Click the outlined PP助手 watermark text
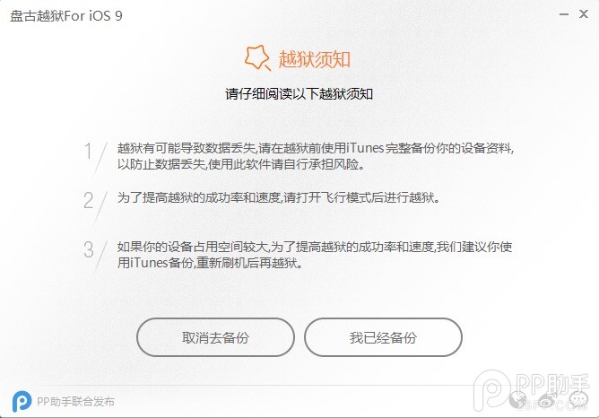This screenshot has height=418, width=599. click(552, 384)
